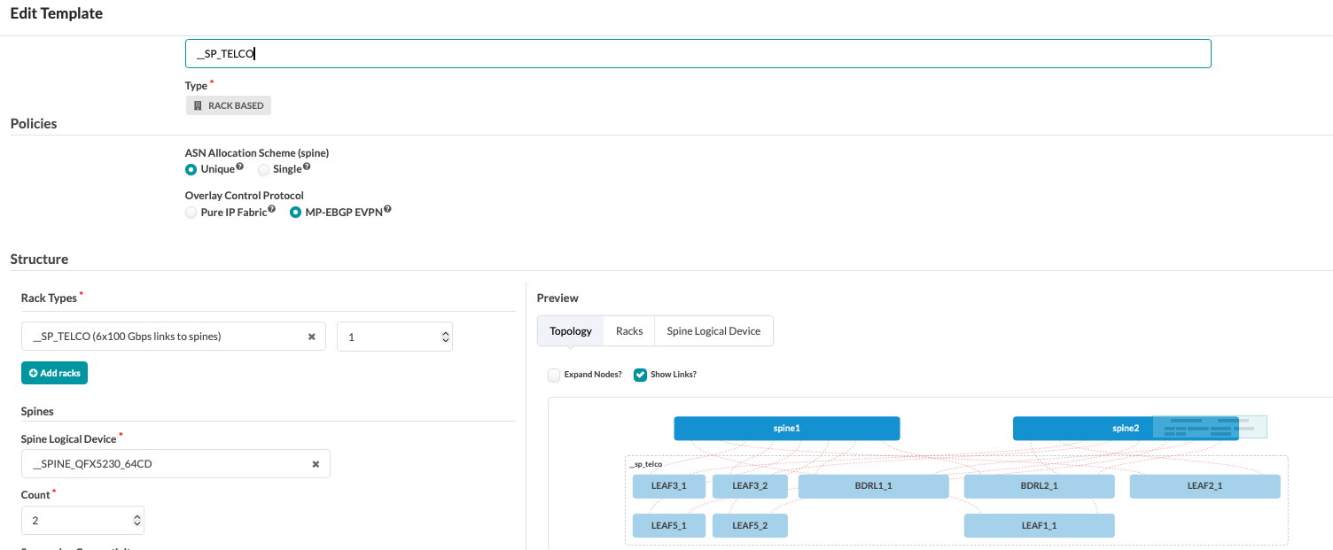
Task: Click the Add racks button
Action: tap(54, 373)
